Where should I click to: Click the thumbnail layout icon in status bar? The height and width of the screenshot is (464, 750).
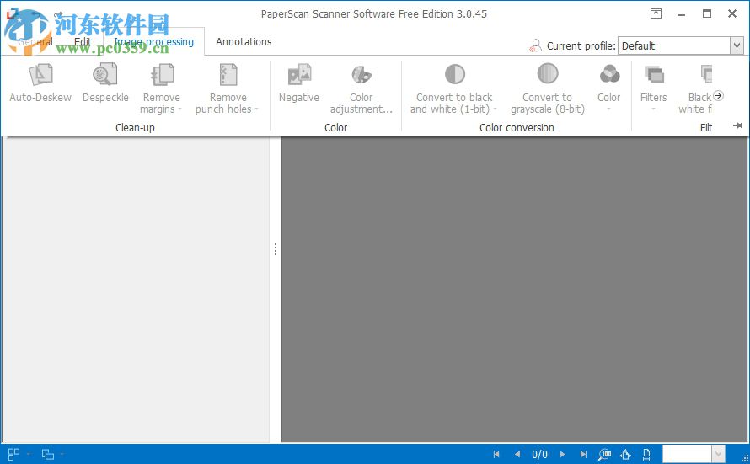(13, 454)
